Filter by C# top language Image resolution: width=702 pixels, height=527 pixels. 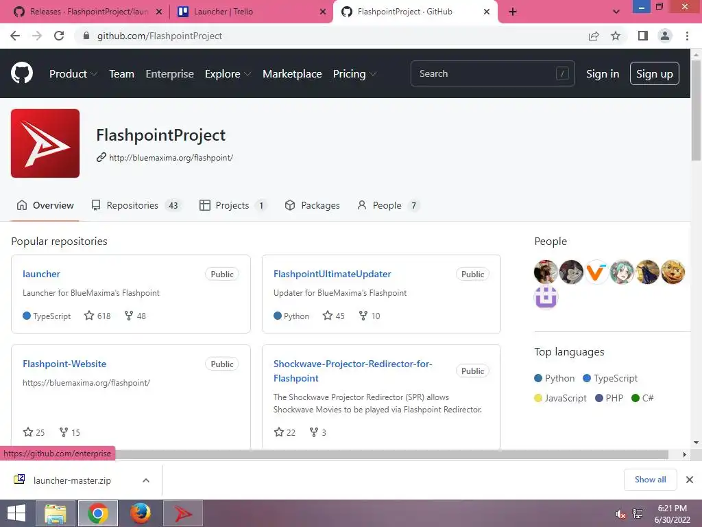[642, 398]
